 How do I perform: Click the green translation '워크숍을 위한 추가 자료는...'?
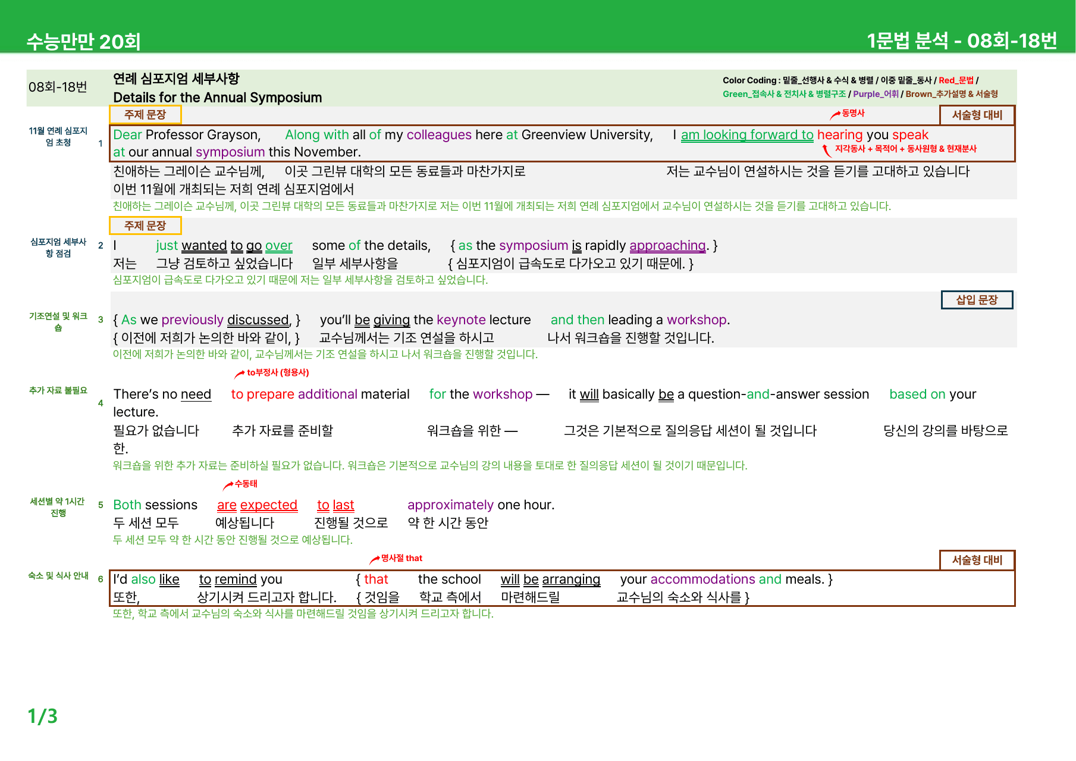(x=430, y=465)
